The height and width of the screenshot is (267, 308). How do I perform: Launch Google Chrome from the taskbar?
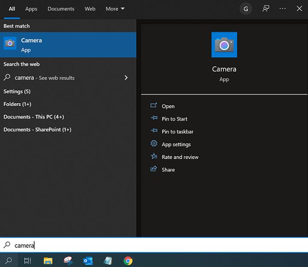click(127, 261)
